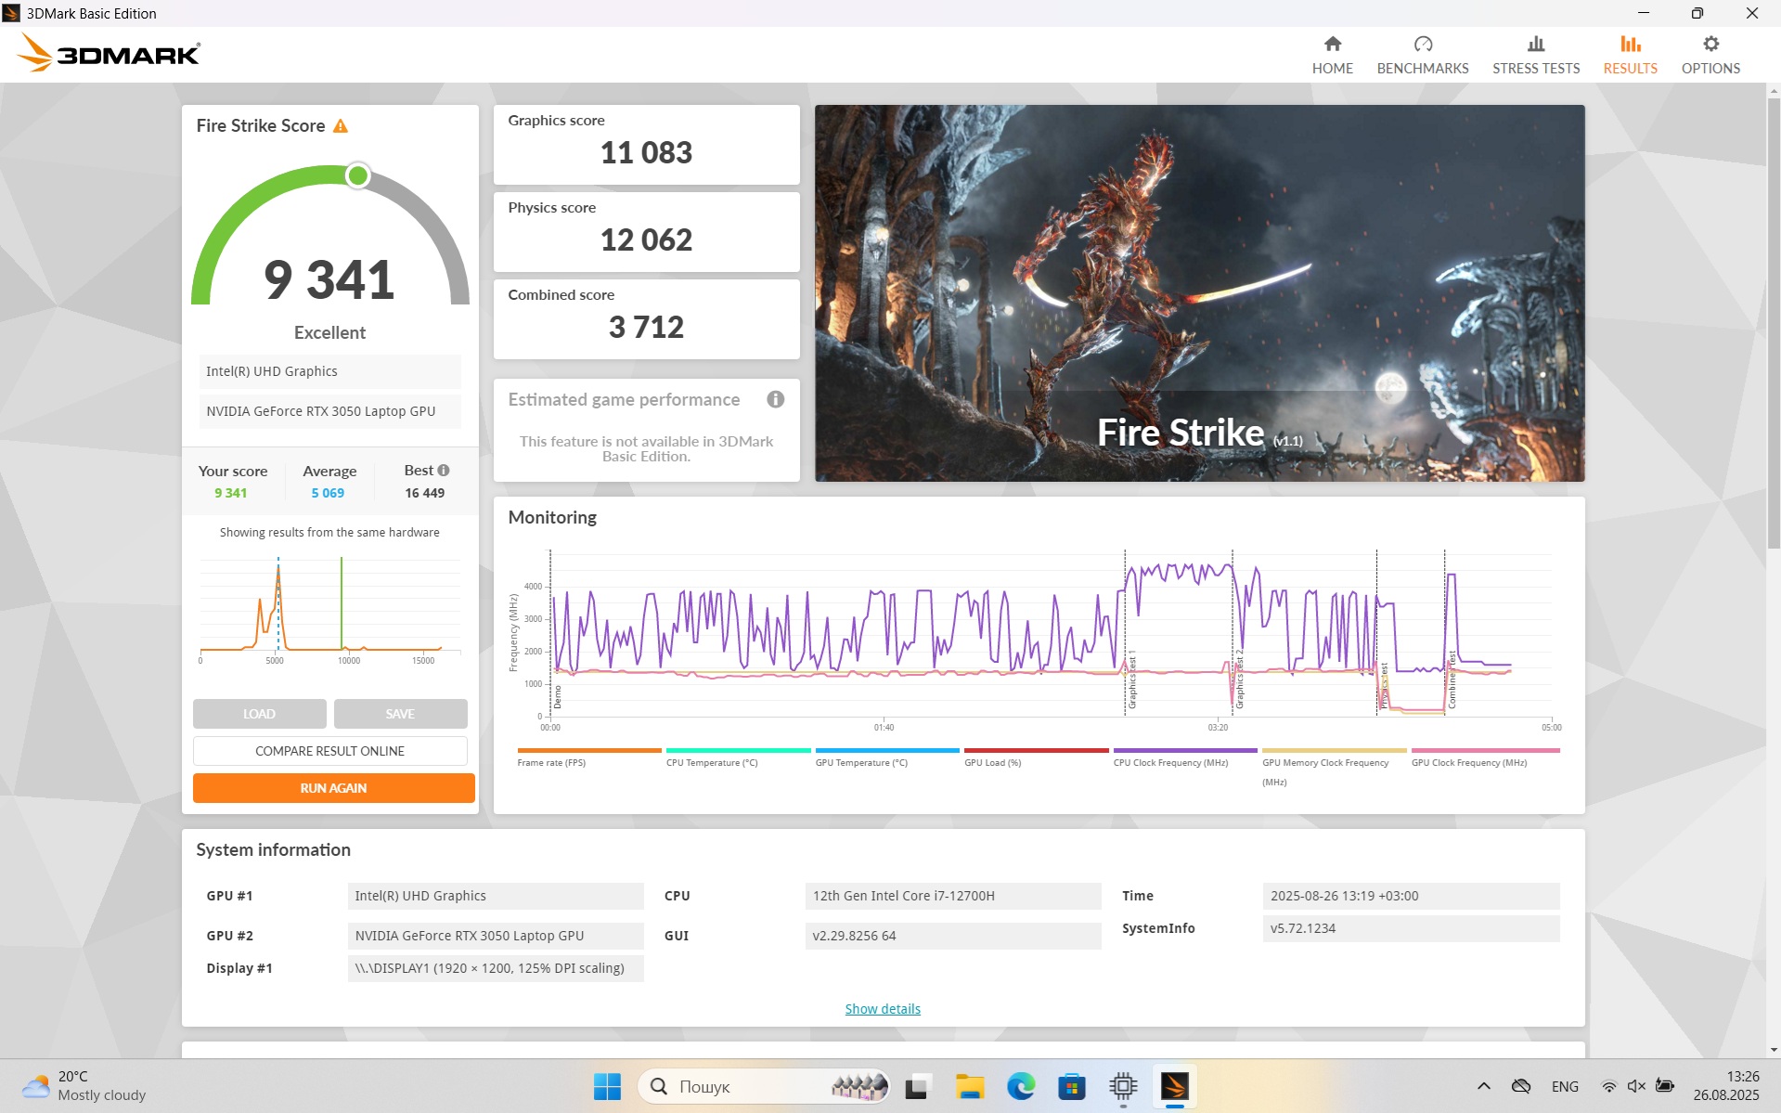Open Microsoft Store from the taskbar
This screenshot has height=1113, width=1781.
point(1071,1086)
